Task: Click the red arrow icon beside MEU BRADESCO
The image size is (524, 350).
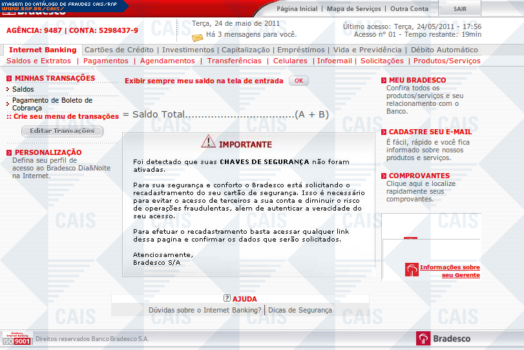Action: (383, 81)
